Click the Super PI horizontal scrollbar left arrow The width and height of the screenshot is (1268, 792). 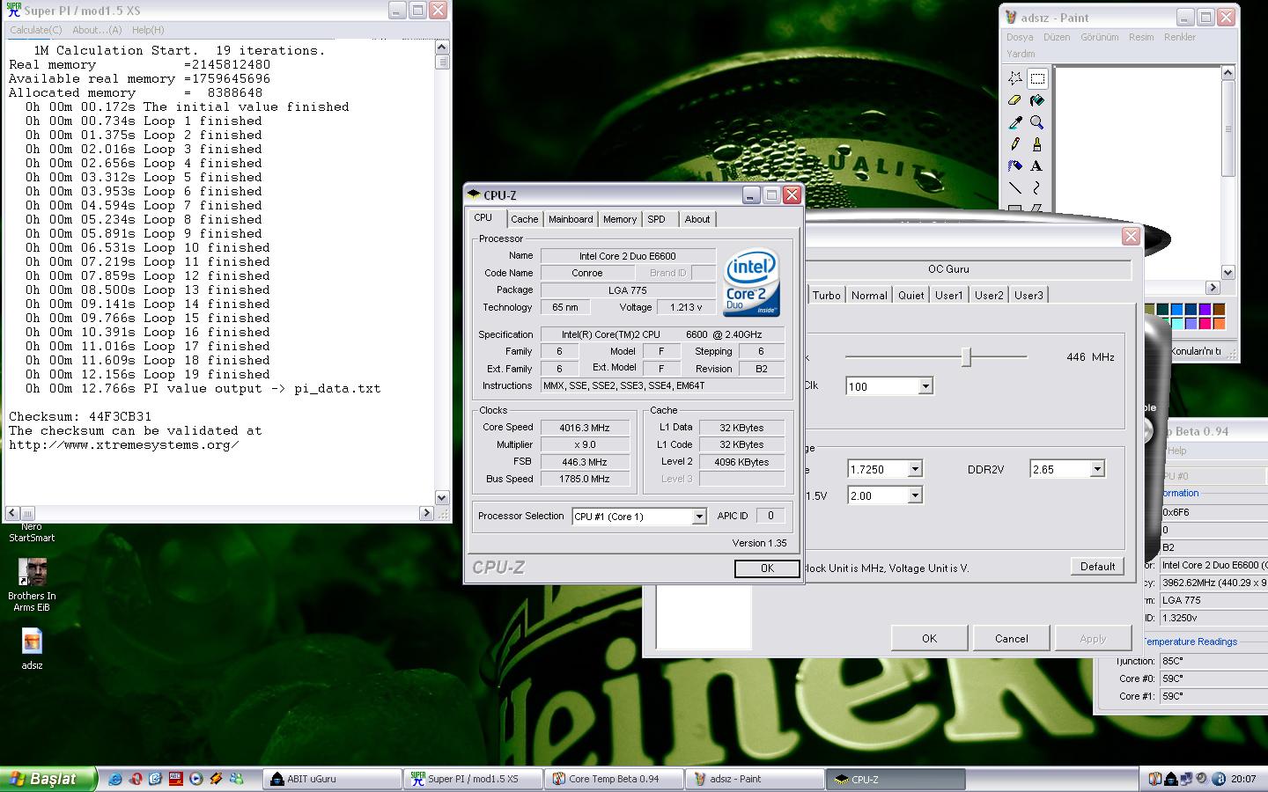coord(12,513)
